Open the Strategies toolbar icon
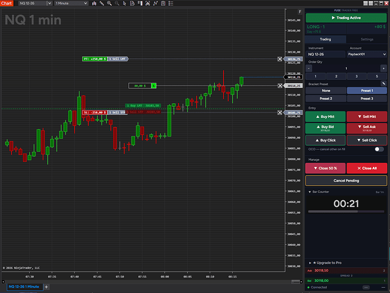 tap(163, 4)
